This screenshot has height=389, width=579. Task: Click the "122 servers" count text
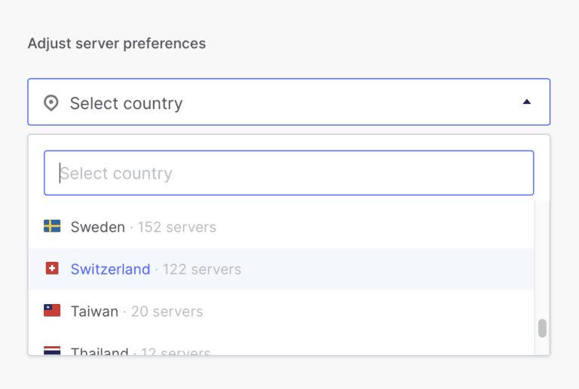point(202,269)
